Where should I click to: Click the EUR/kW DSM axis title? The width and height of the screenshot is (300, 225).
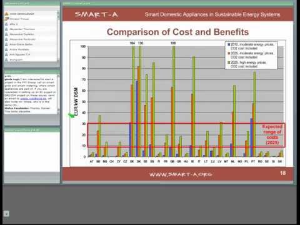coord(76,101)
